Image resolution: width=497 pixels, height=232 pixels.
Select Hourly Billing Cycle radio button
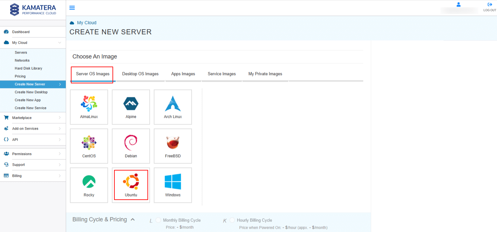[x=232, y=220]
